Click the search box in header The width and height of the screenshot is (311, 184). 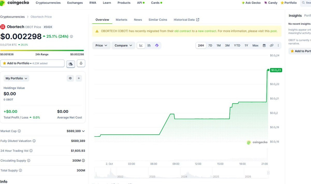[x=306, y=3]
